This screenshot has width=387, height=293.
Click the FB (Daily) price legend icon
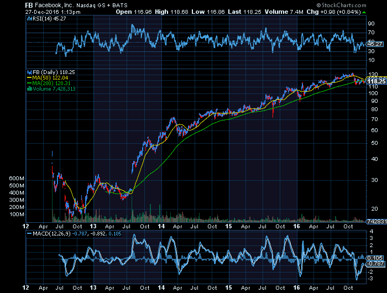[29, 72]
